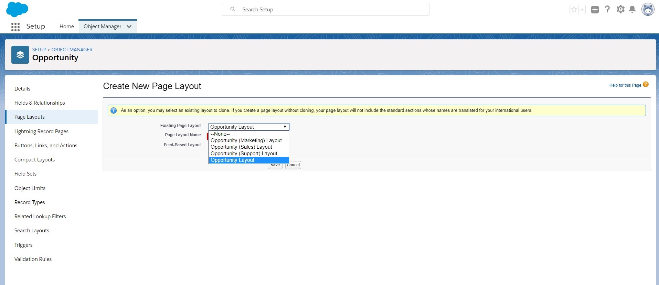This screenshot has width=659, height=285.
Task: Click the Opportunity object layers icon
Action: [x=20, y=55]
